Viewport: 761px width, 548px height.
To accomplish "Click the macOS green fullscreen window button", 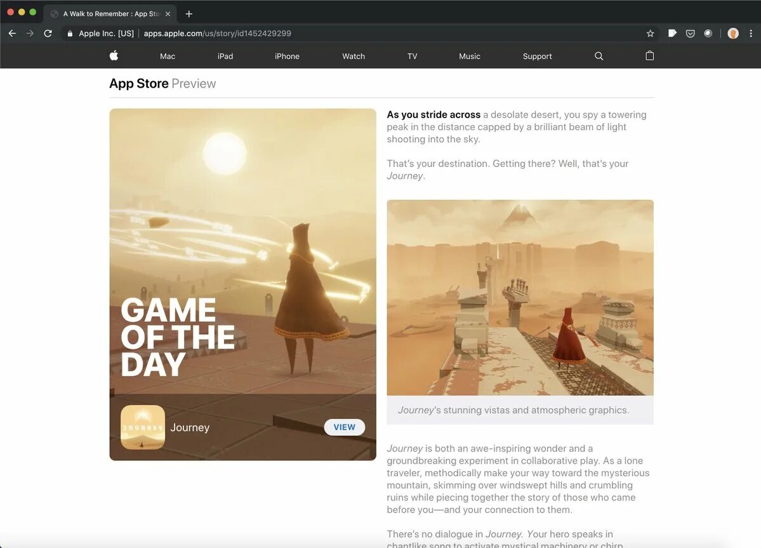I will [33, 12].
